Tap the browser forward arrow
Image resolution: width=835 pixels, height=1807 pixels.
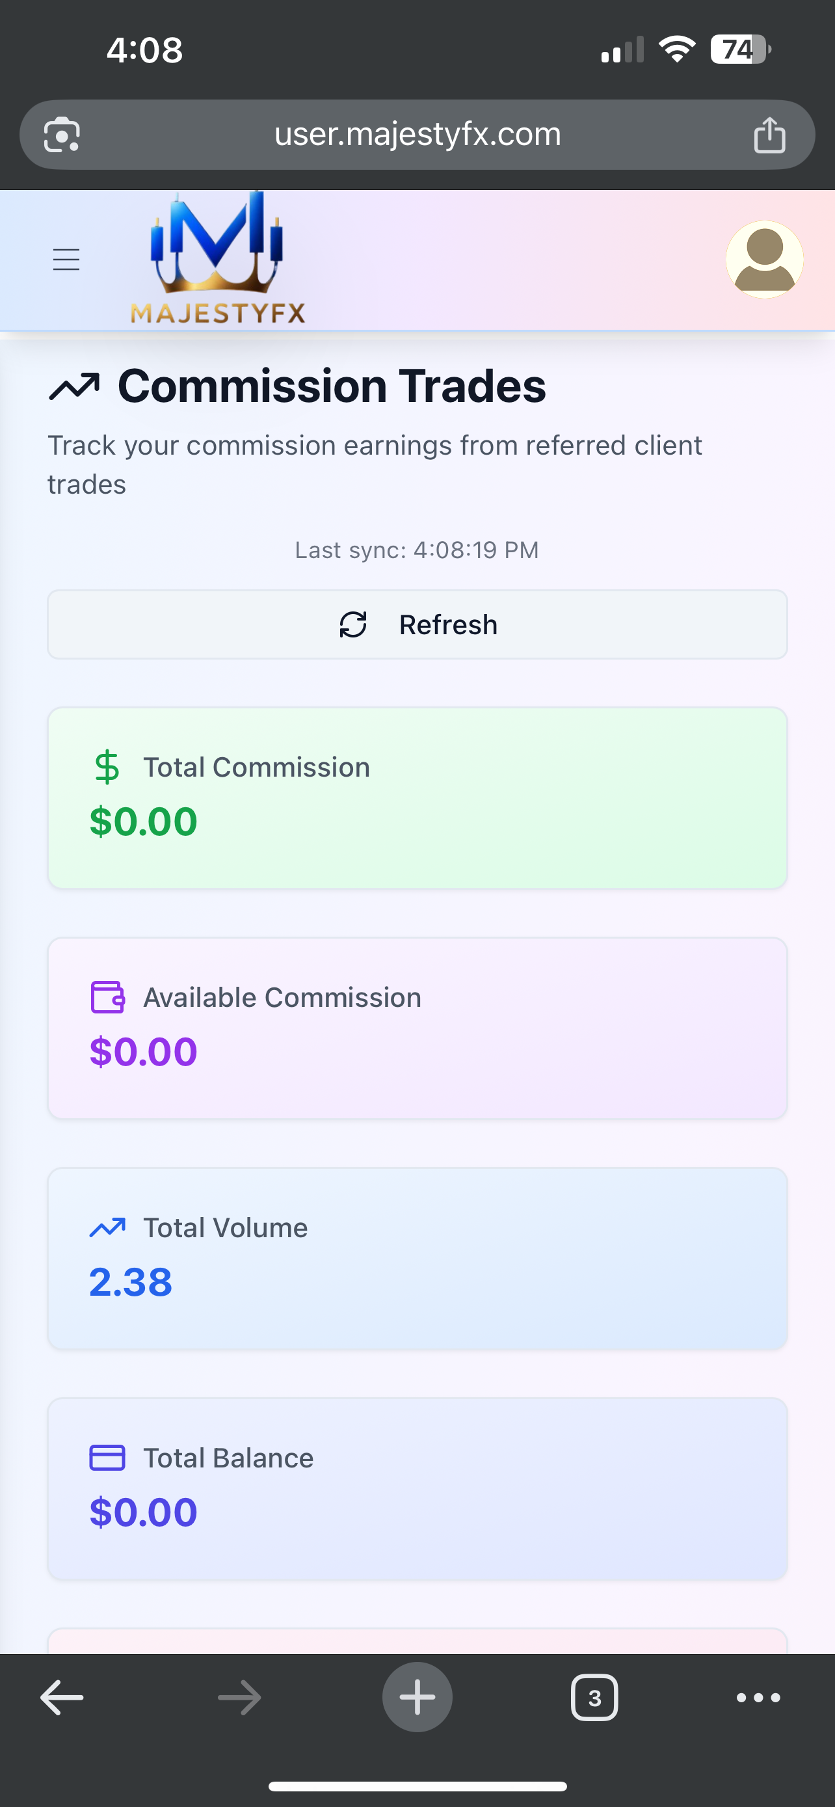pos(239,1698)
